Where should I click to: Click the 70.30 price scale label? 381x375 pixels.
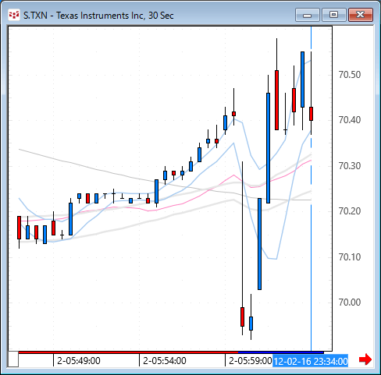coord(350,166)
